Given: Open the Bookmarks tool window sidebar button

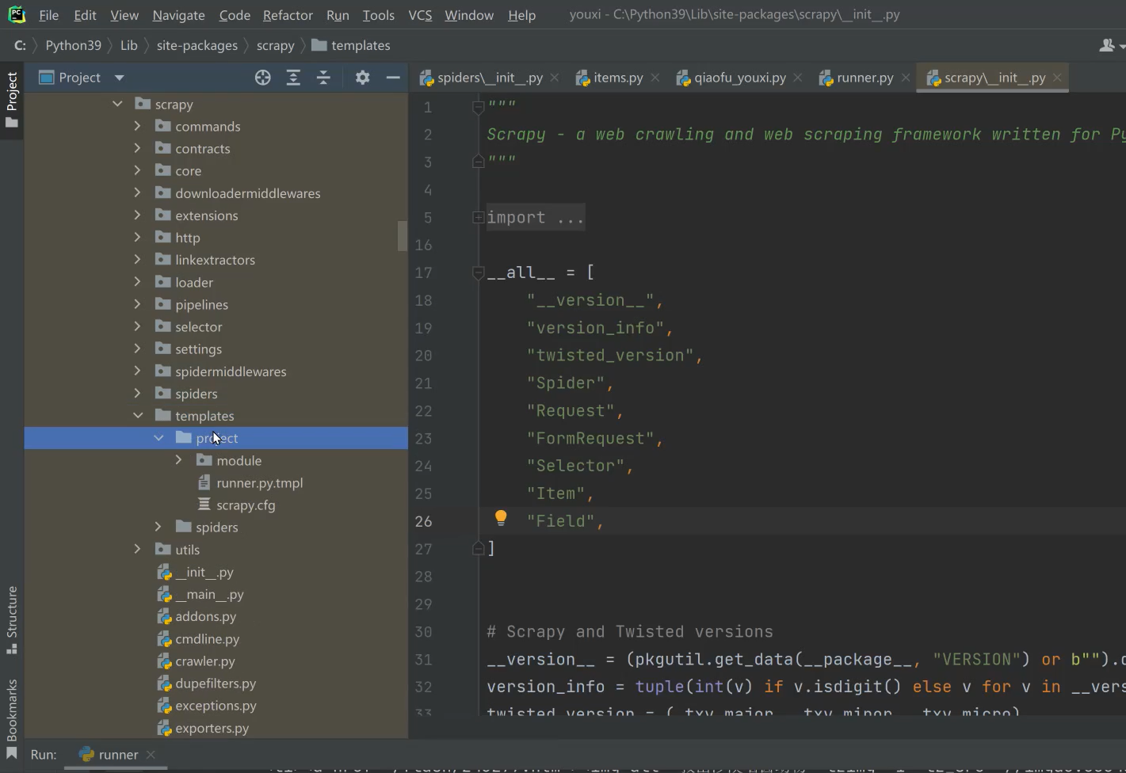Looking at the screenshot, I should pyautogui.click(x=12, y=718).
